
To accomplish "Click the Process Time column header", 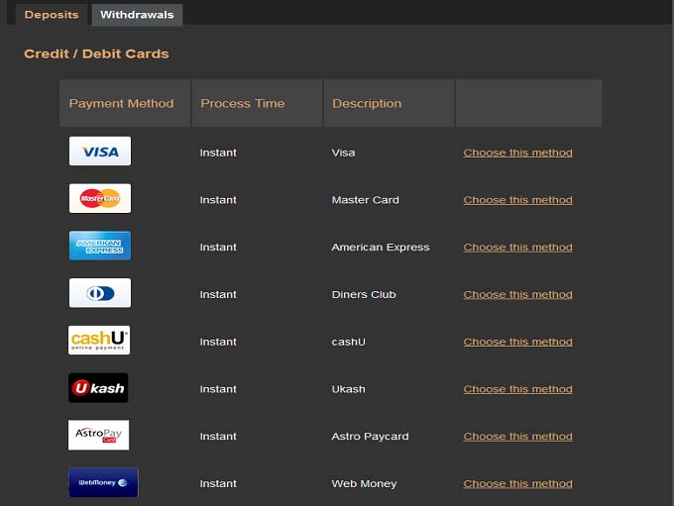I will [x=242, y=103].
